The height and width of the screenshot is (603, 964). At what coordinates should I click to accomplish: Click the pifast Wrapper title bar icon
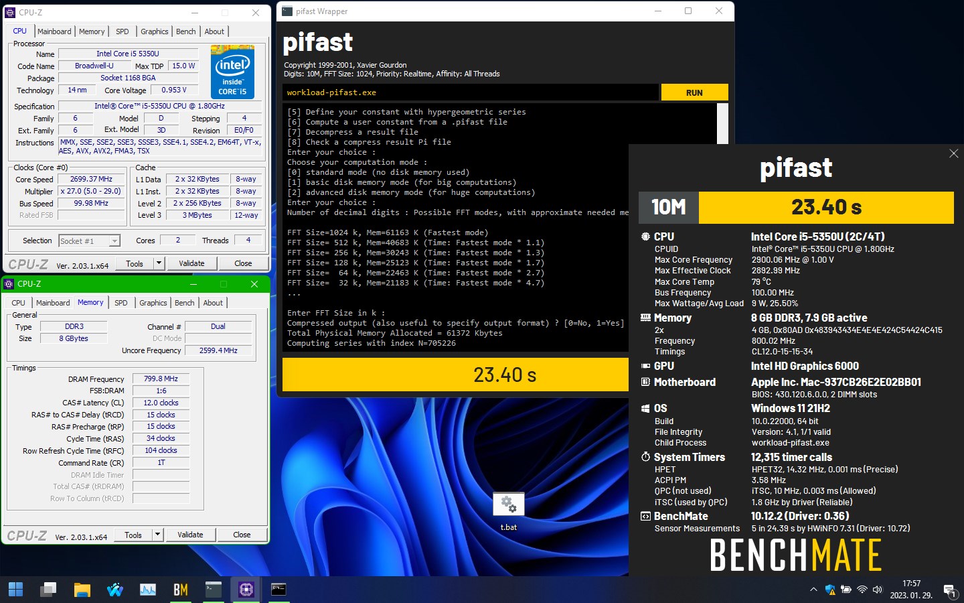tap(287, 11)
